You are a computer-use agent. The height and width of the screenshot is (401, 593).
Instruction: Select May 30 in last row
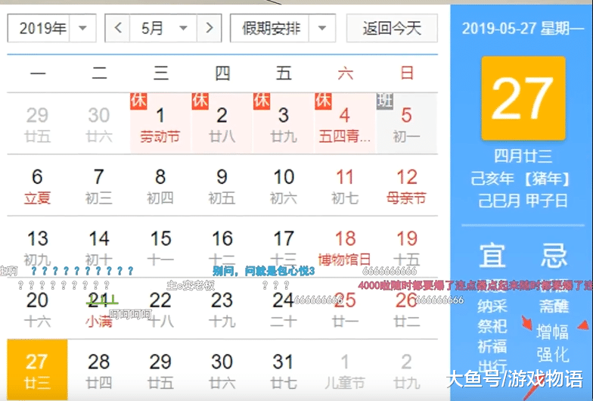[x=222, y=370]
